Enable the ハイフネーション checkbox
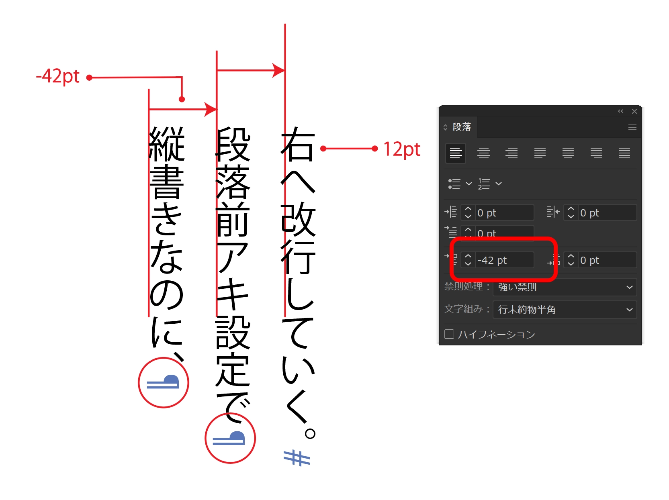The width and height of the screenshot is (669, 500). (449, 334)
